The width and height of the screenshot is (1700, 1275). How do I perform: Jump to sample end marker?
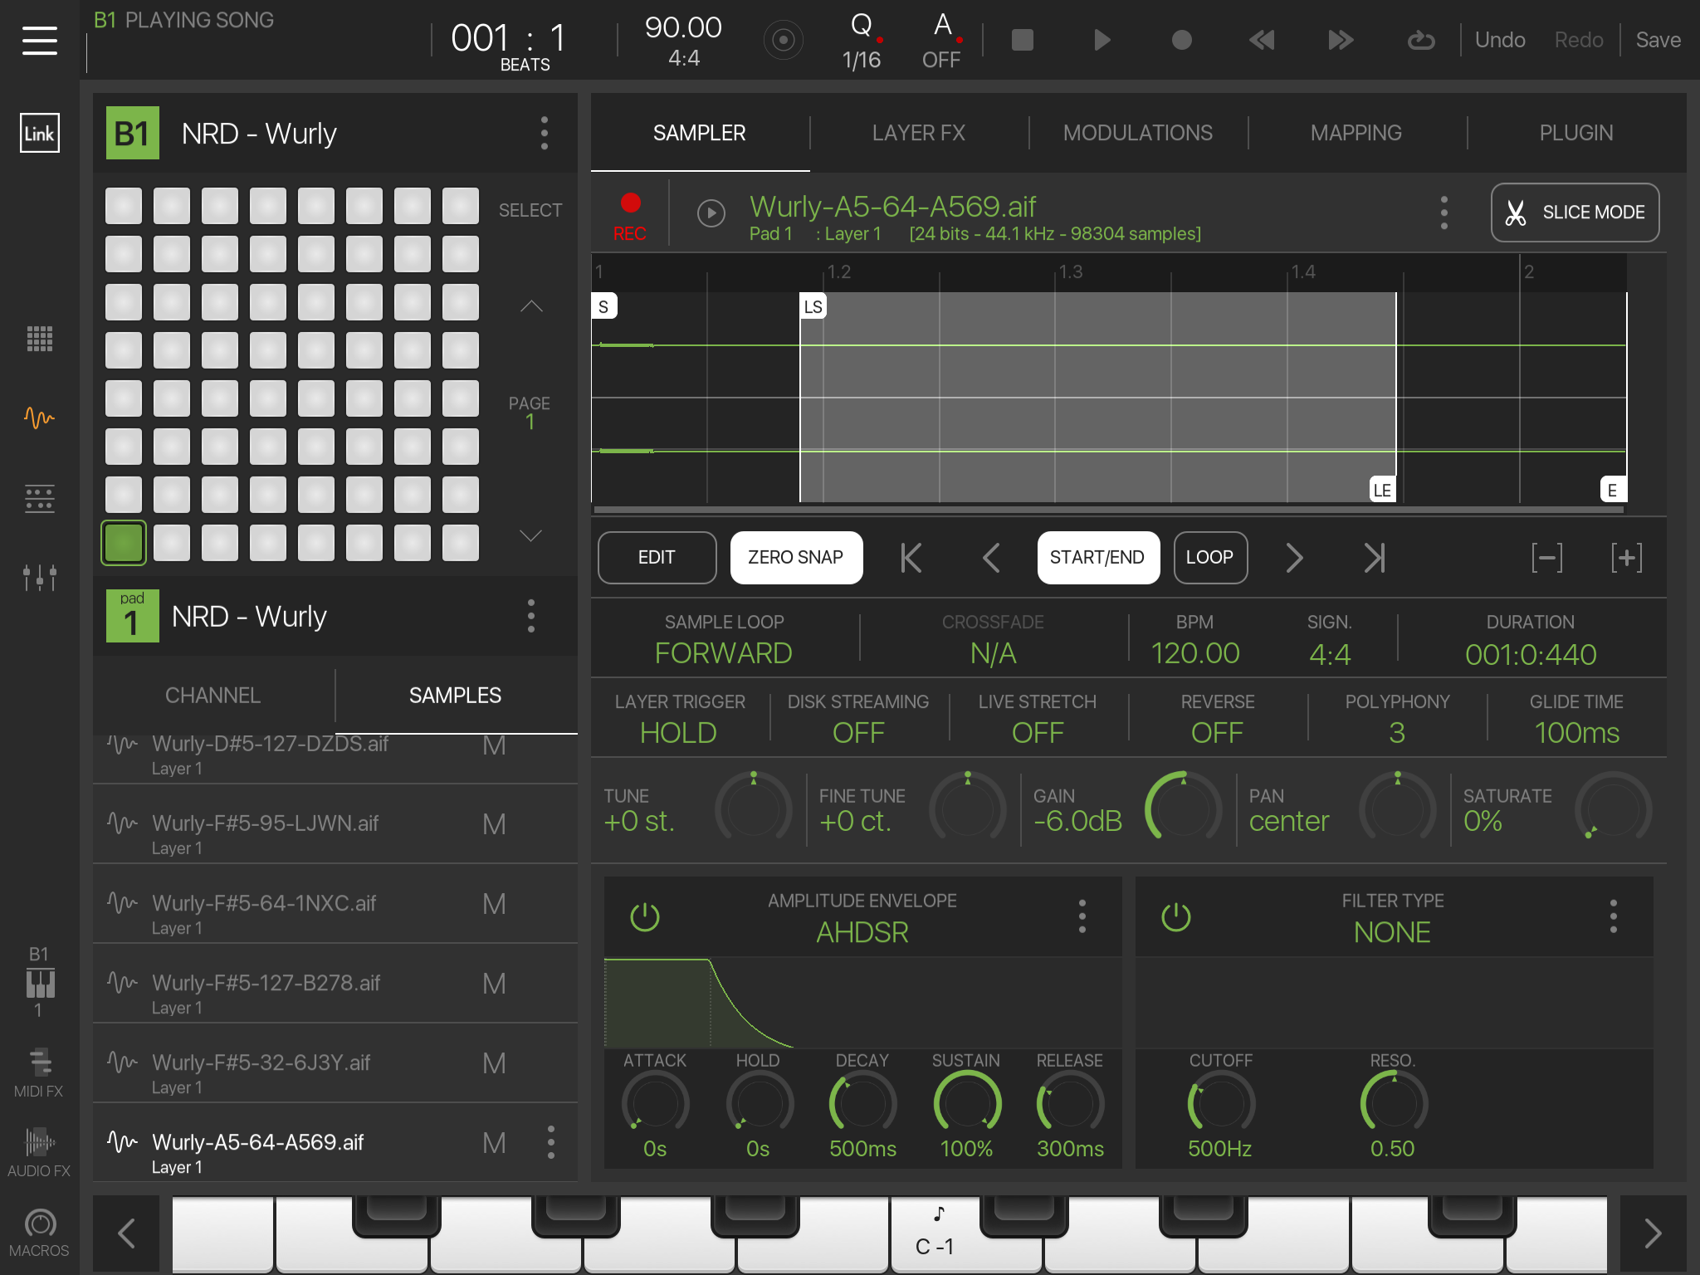[x=1374, y=558]
